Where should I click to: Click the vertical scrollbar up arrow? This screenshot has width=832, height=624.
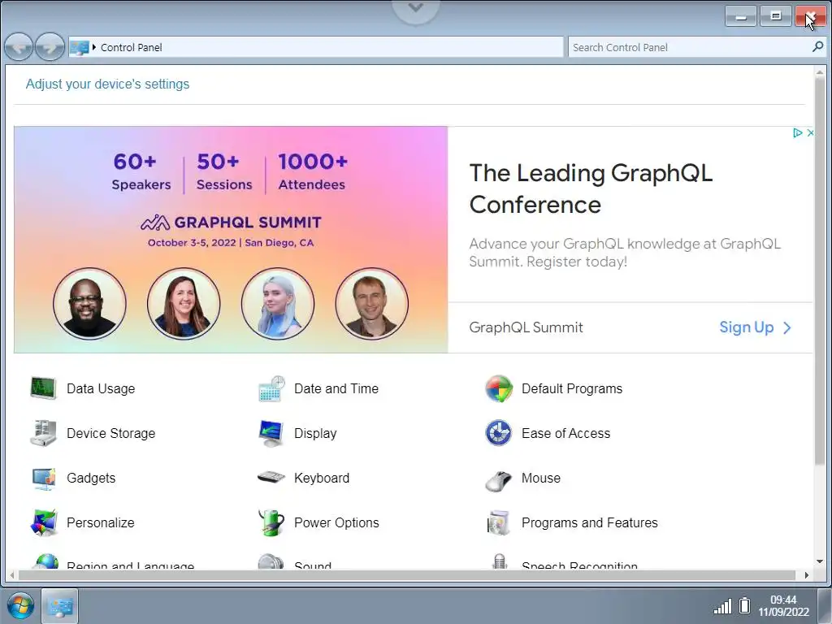click(820, 71)
